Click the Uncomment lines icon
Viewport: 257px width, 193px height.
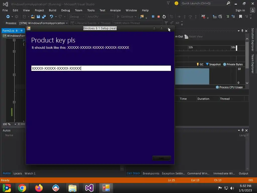click(233, 17)
